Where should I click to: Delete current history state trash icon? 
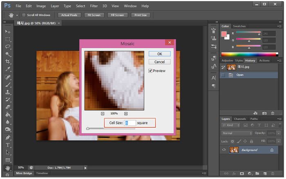click(273, 113)
